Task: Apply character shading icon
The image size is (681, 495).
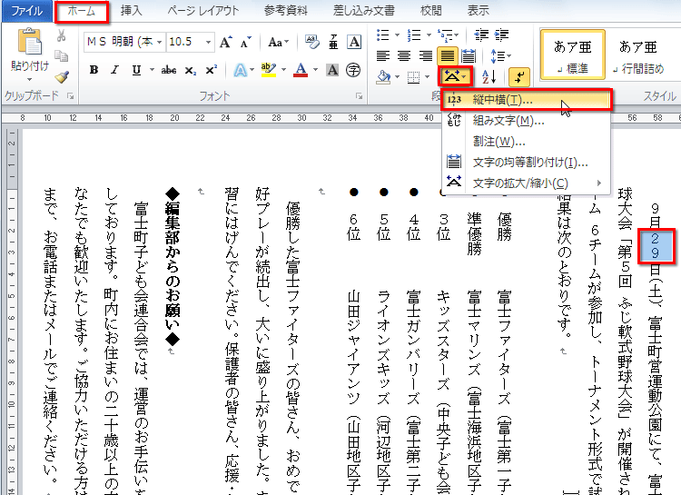Action: (332, 70)
